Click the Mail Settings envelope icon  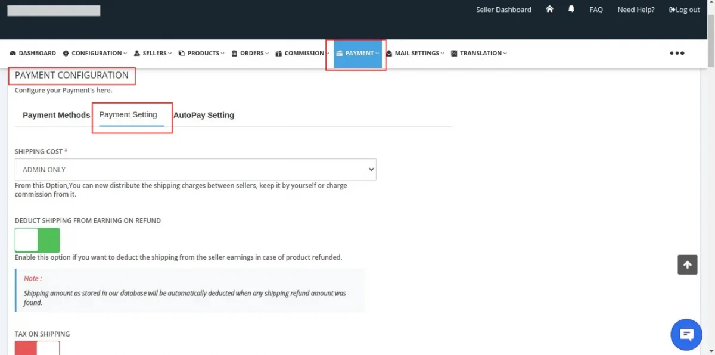pyautogui.click(x=388, y=53)
